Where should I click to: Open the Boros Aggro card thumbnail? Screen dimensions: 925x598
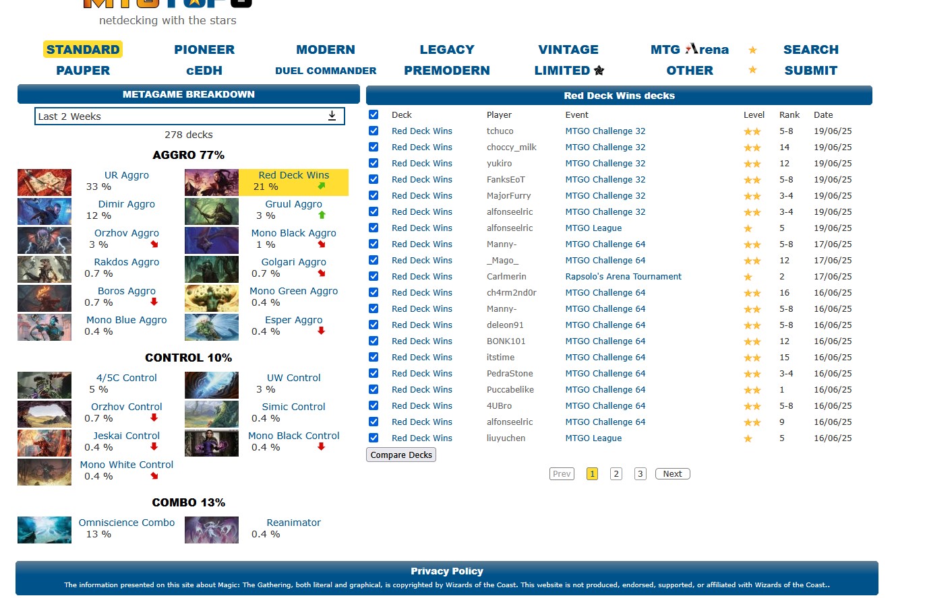pyautogui.click(x=44, y=298)
